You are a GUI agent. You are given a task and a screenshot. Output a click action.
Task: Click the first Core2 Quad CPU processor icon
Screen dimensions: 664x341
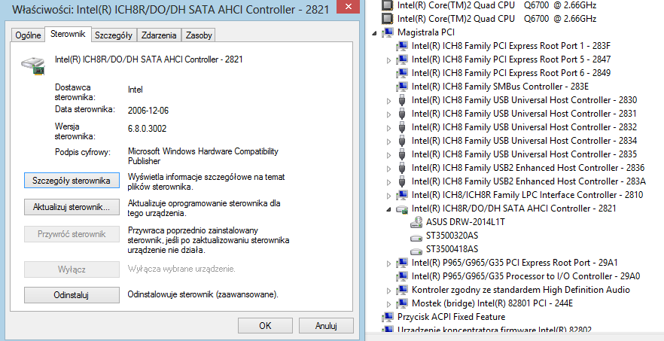pyautogui.click(x=387, y=5)
